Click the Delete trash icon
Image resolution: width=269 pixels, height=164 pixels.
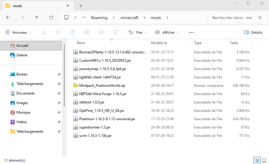(116, 32)
